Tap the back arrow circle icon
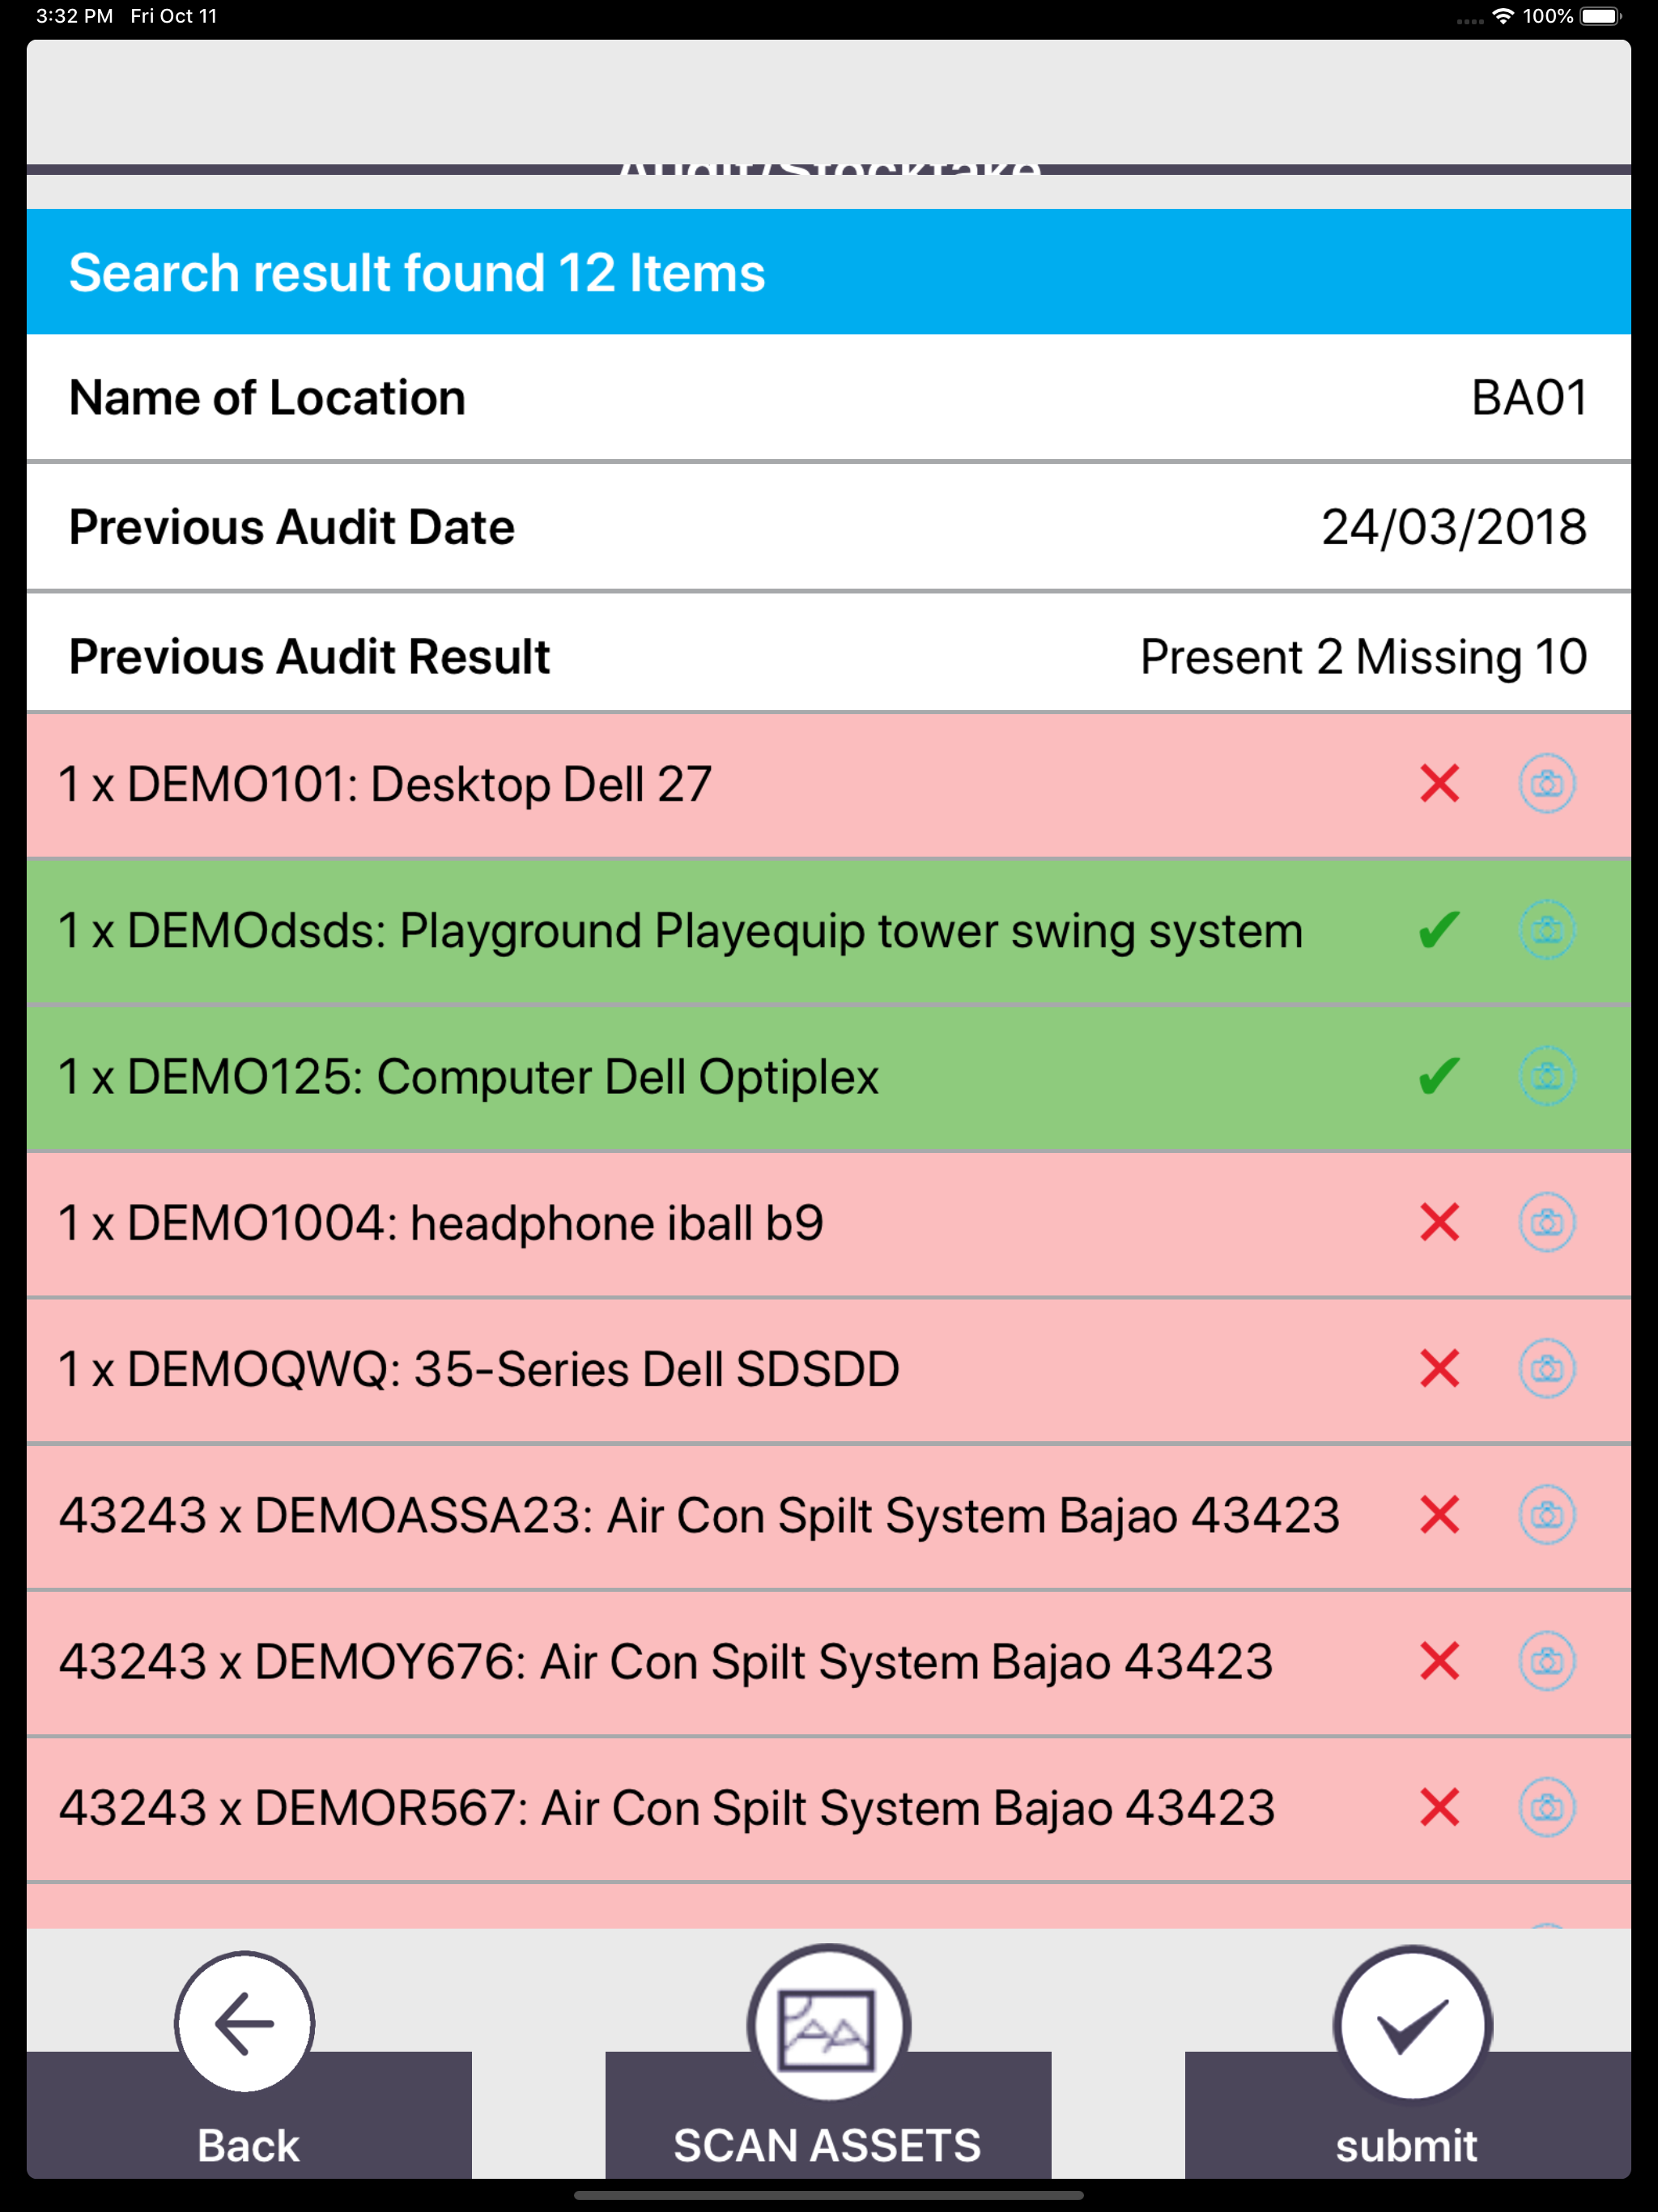 [x=245, y=2022]
